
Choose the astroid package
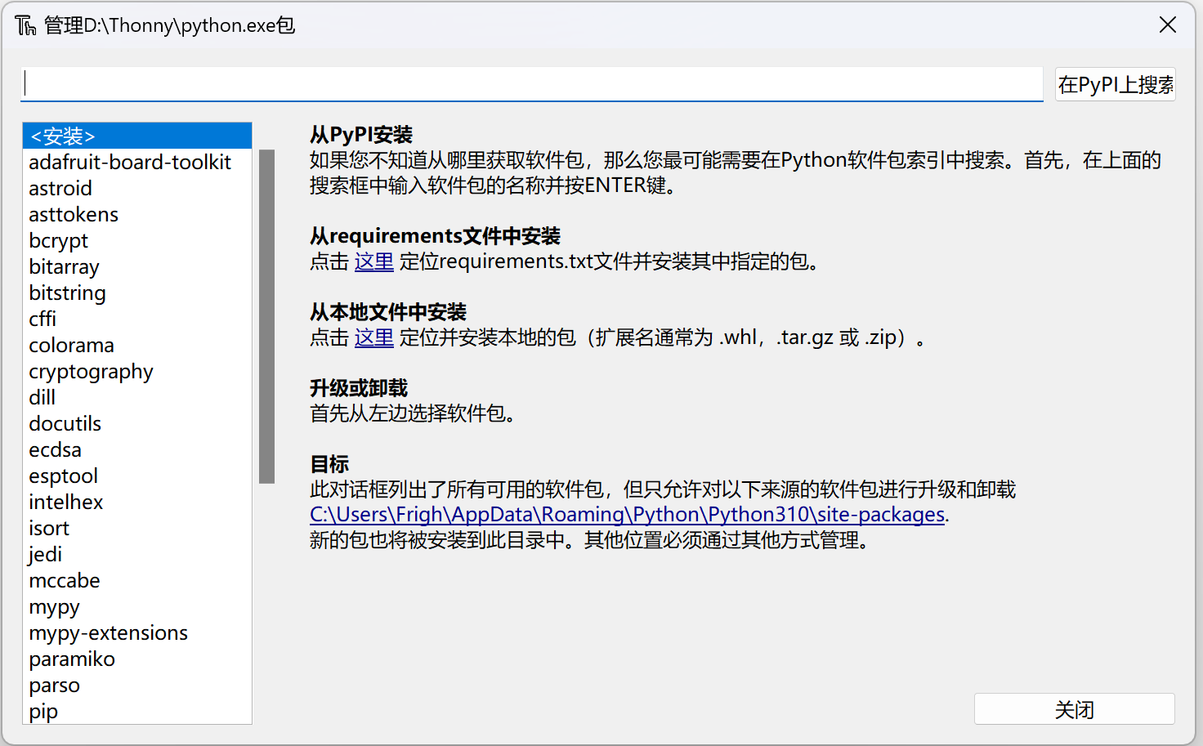coord(60,188)
